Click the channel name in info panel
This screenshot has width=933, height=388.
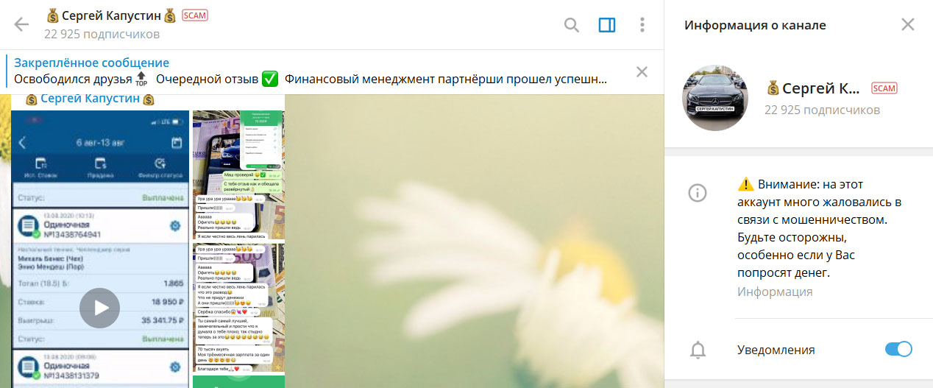pos(812,89)
